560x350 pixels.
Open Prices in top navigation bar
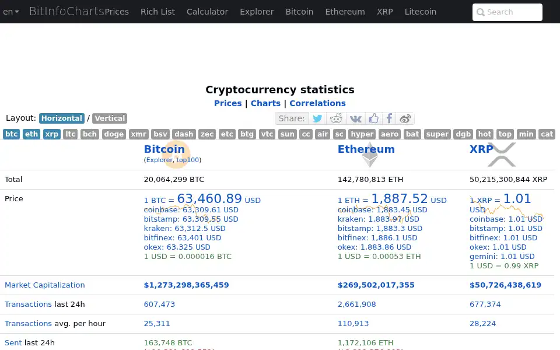tap(117, 12)
